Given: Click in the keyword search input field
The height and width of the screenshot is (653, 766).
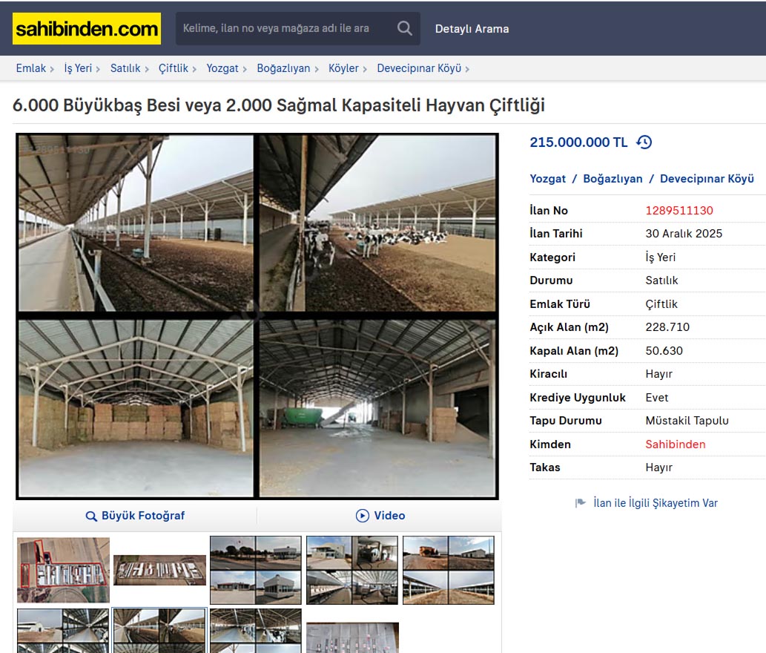Looking at the screenshot, I should point(282,28).
